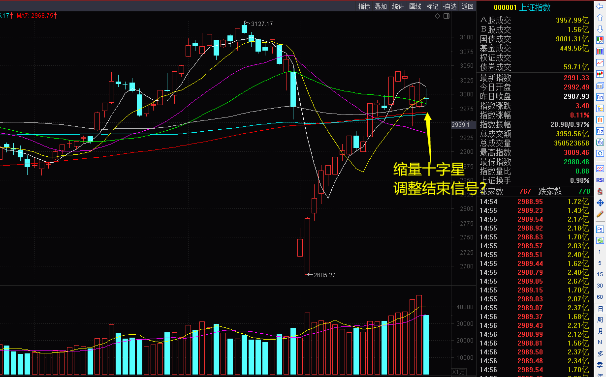The image size is (606, 377).
Task: Select the pencil drawing tool icon
Action: point(600,214)
